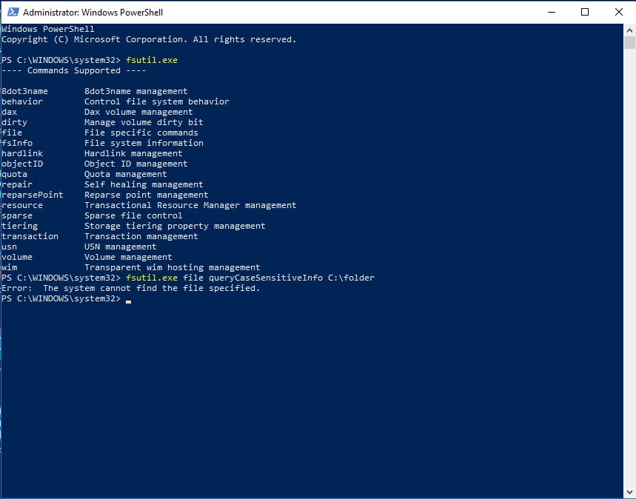Click the 'wim' command entry
Image resolution: width=636 pixels, height=499 pixels.
click(x=9, y=268)
